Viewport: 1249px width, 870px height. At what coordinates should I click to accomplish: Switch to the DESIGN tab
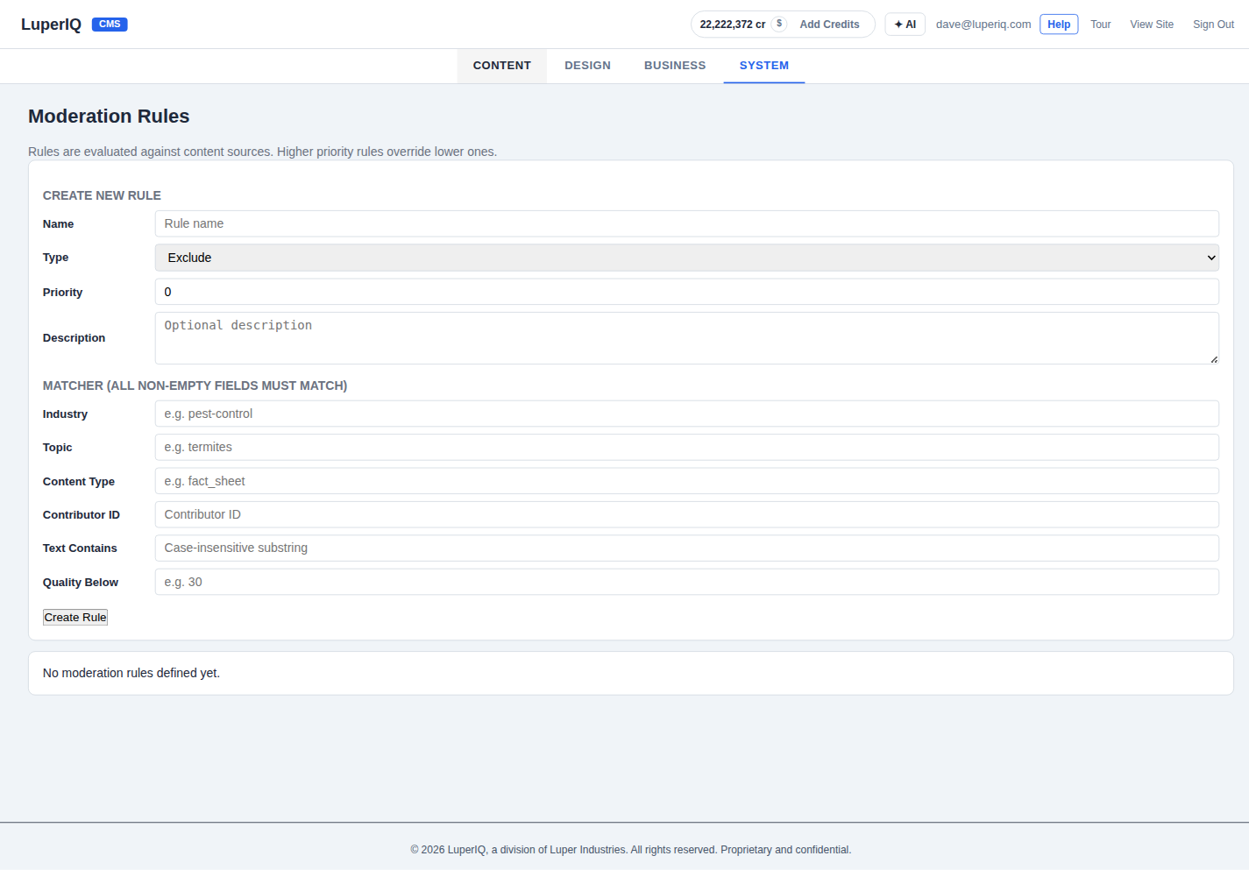click(587, 65)
